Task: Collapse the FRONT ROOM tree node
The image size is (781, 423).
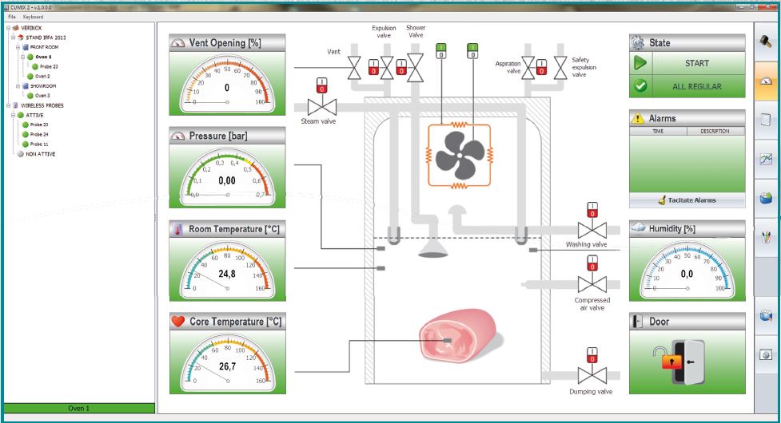Action: [x=18, y=47]
